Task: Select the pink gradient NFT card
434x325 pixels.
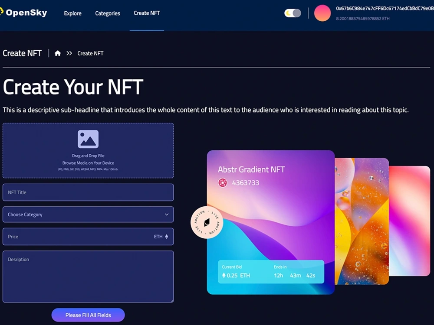Action: pos(409,221)
